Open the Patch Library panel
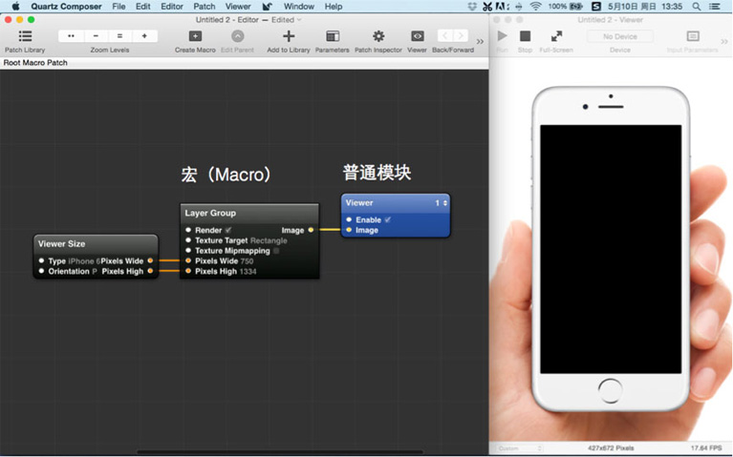Viewport: 733px width, 457px height. point(25,36)
